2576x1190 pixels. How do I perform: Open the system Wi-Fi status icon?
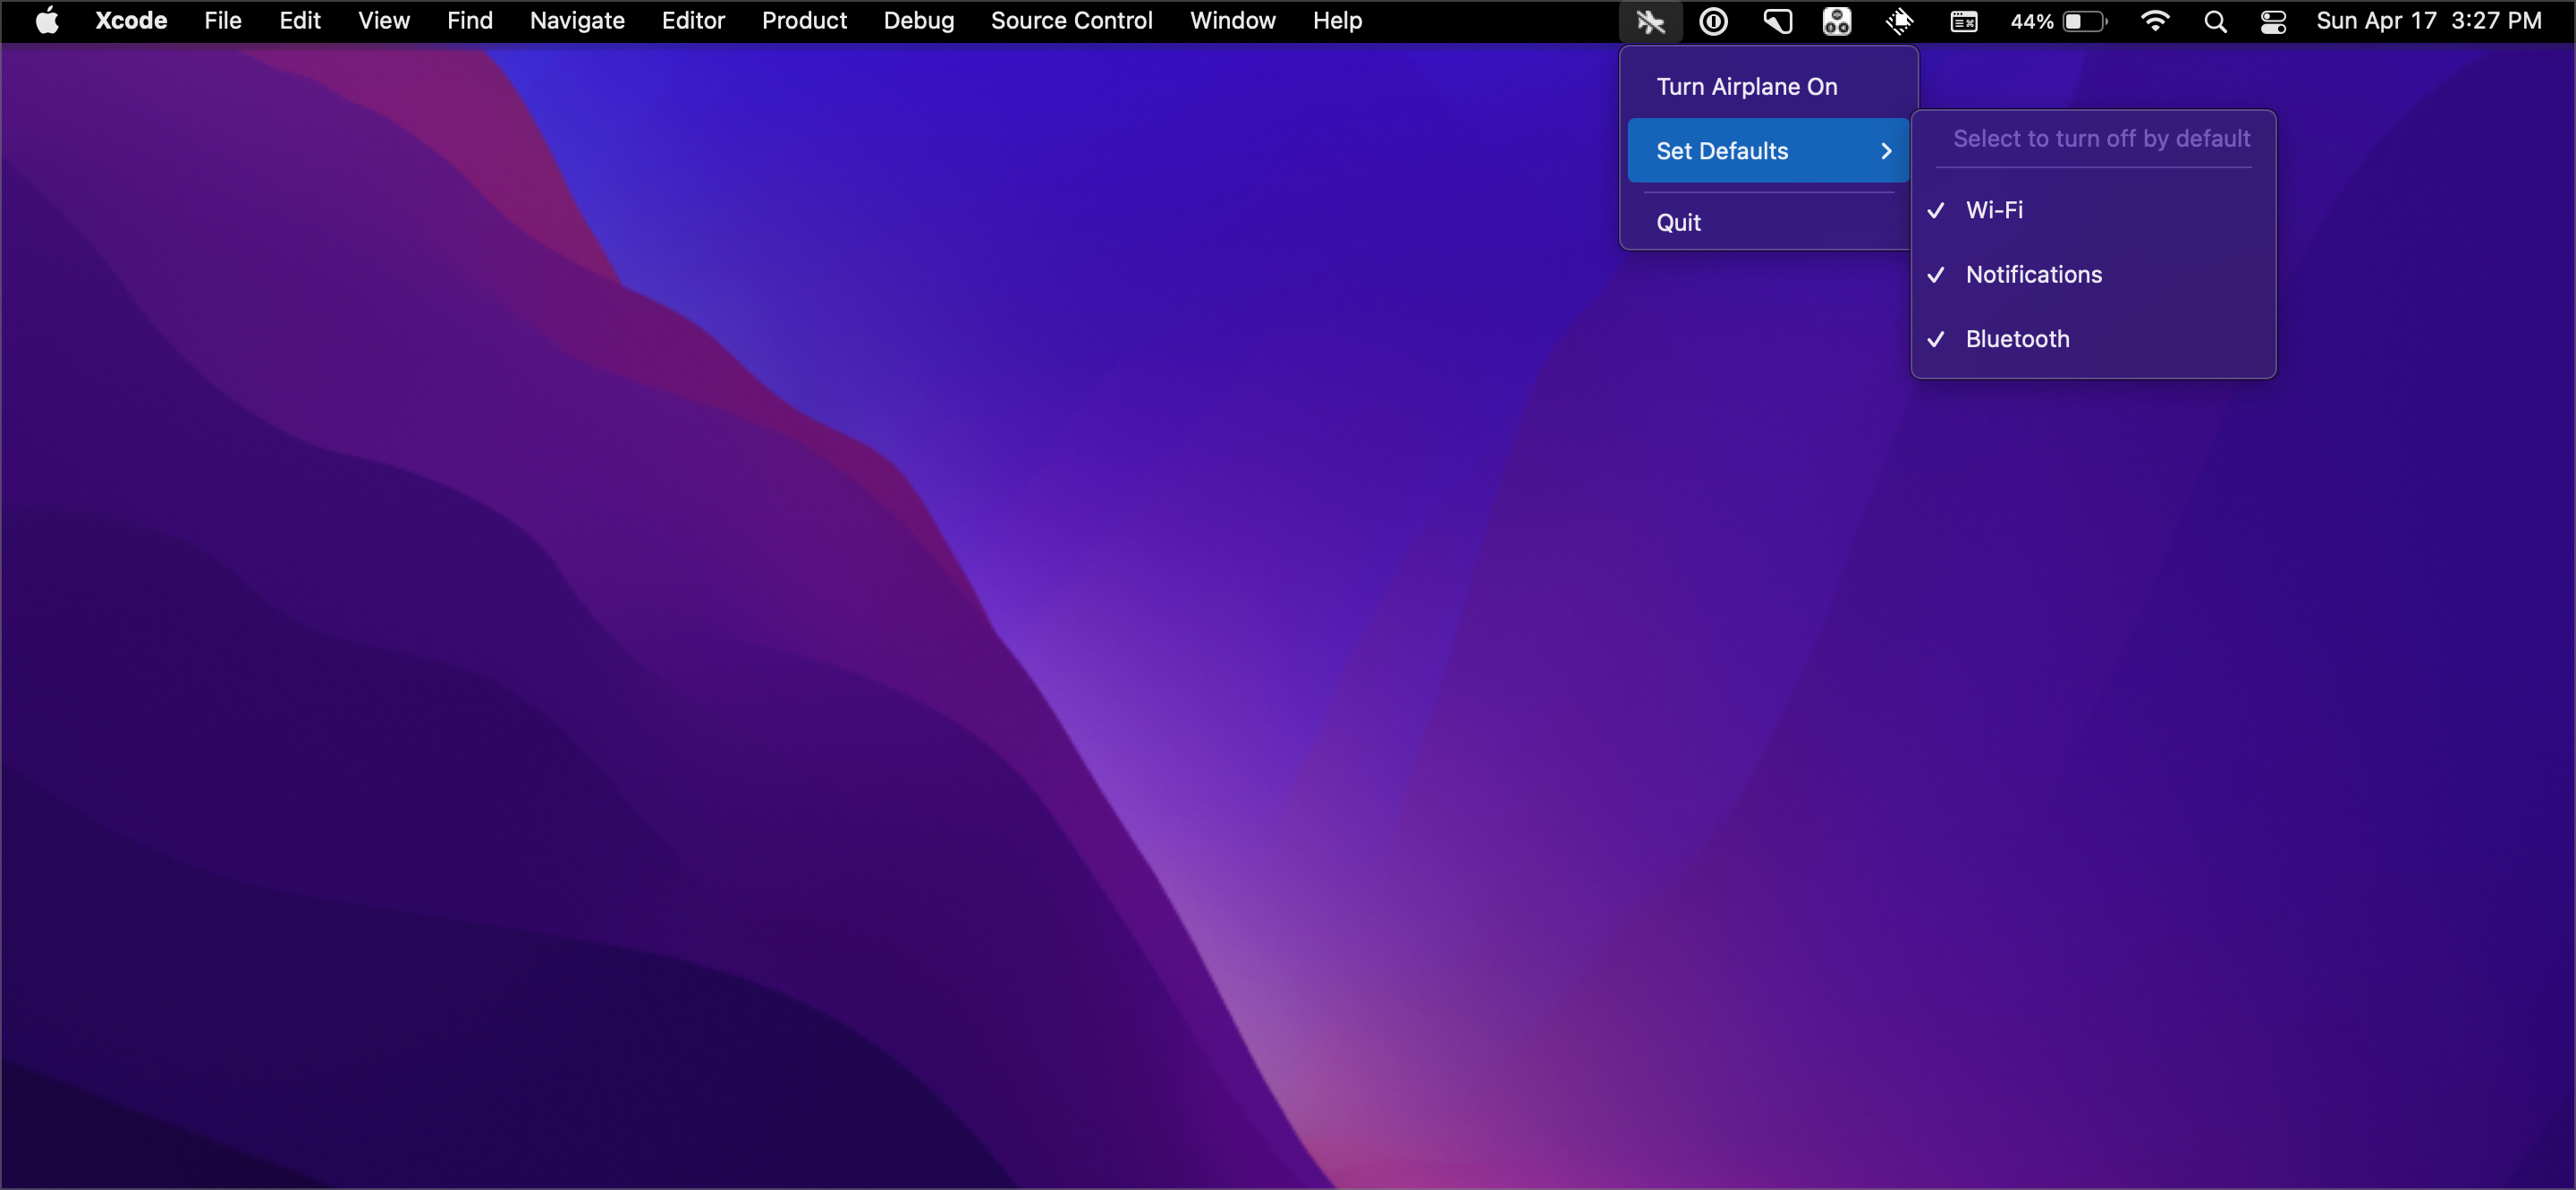tap(2155, 21)
